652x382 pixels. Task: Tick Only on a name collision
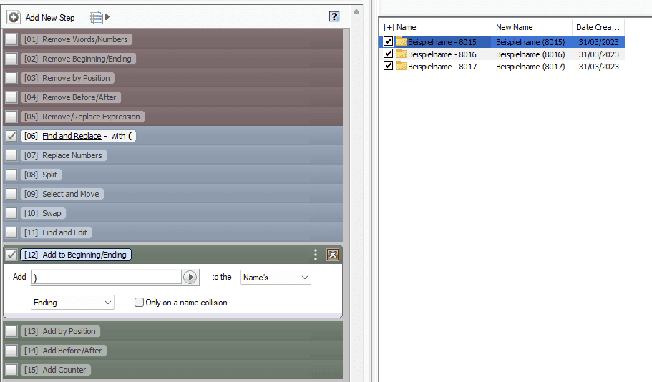click(x=139, y=303)
